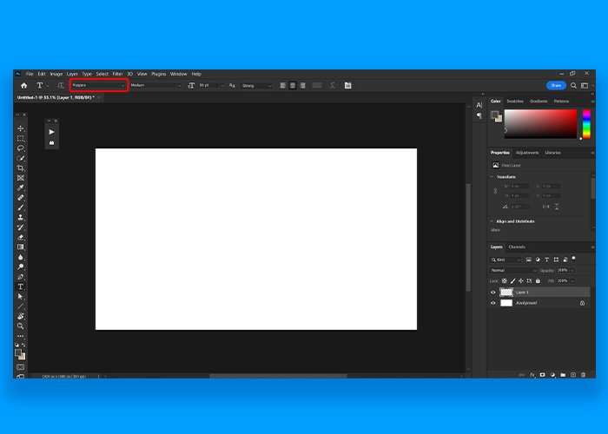
Task: Enable left align text
Action: (x=283, y=86)
